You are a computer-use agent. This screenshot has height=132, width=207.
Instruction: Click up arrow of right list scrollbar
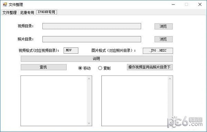tap(170, 79)
